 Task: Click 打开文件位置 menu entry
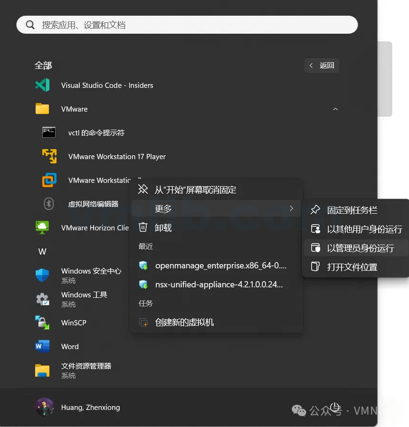pos(352,267)
